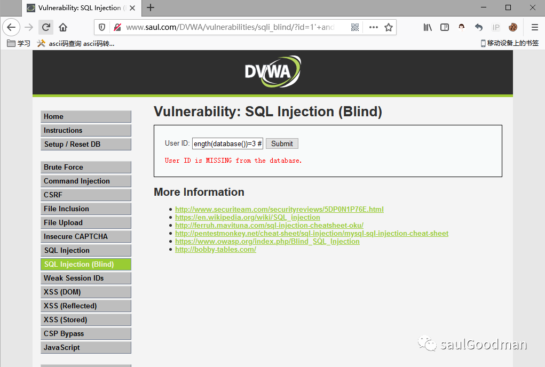Open the browser home page
The image size is (545, 367).
tap(63, 27)
